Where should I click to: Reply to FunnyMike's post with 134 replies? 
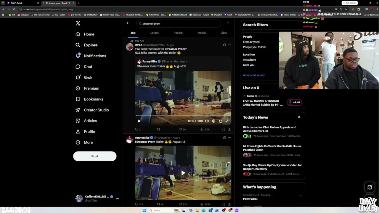139,204
